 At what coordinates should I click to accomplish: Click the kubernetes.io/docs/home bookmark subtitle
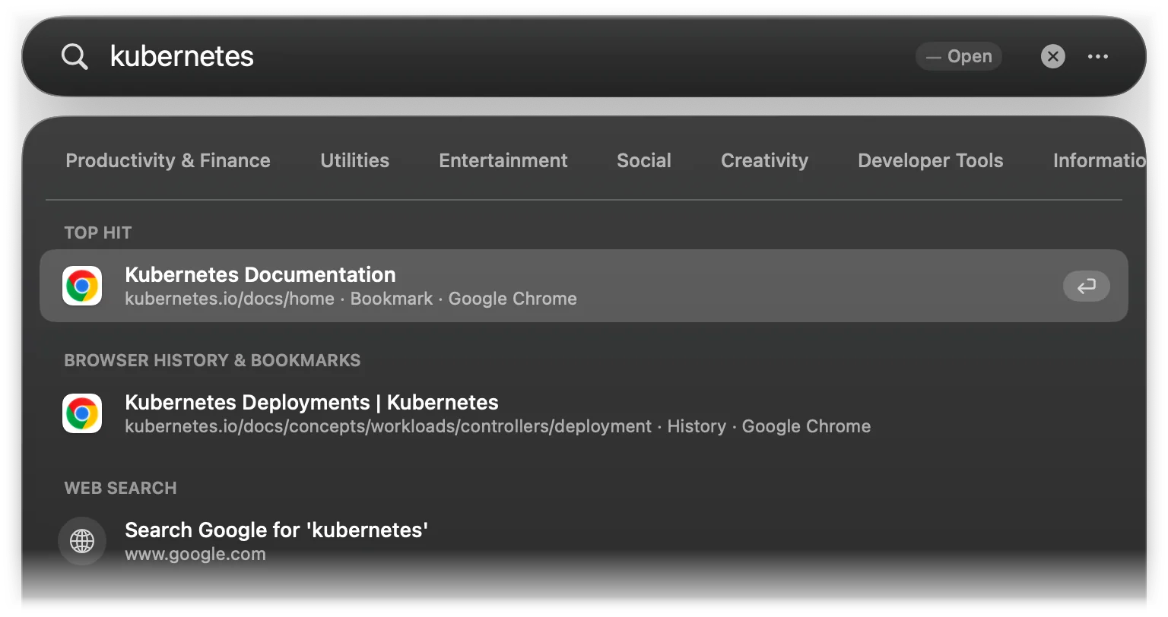tap(351, 299)
